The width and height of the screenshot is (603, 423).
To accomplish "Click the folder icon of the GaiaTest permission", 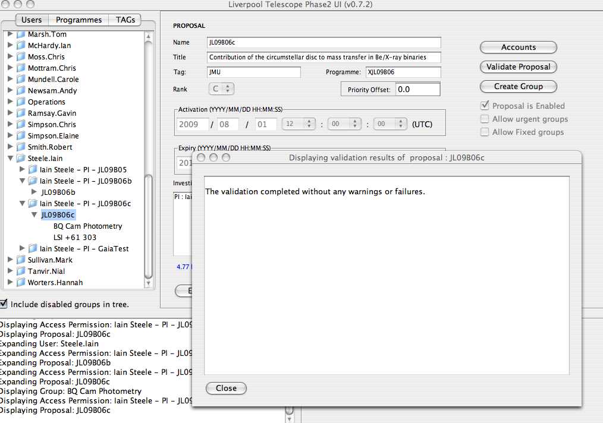I will tap(33, 248).
